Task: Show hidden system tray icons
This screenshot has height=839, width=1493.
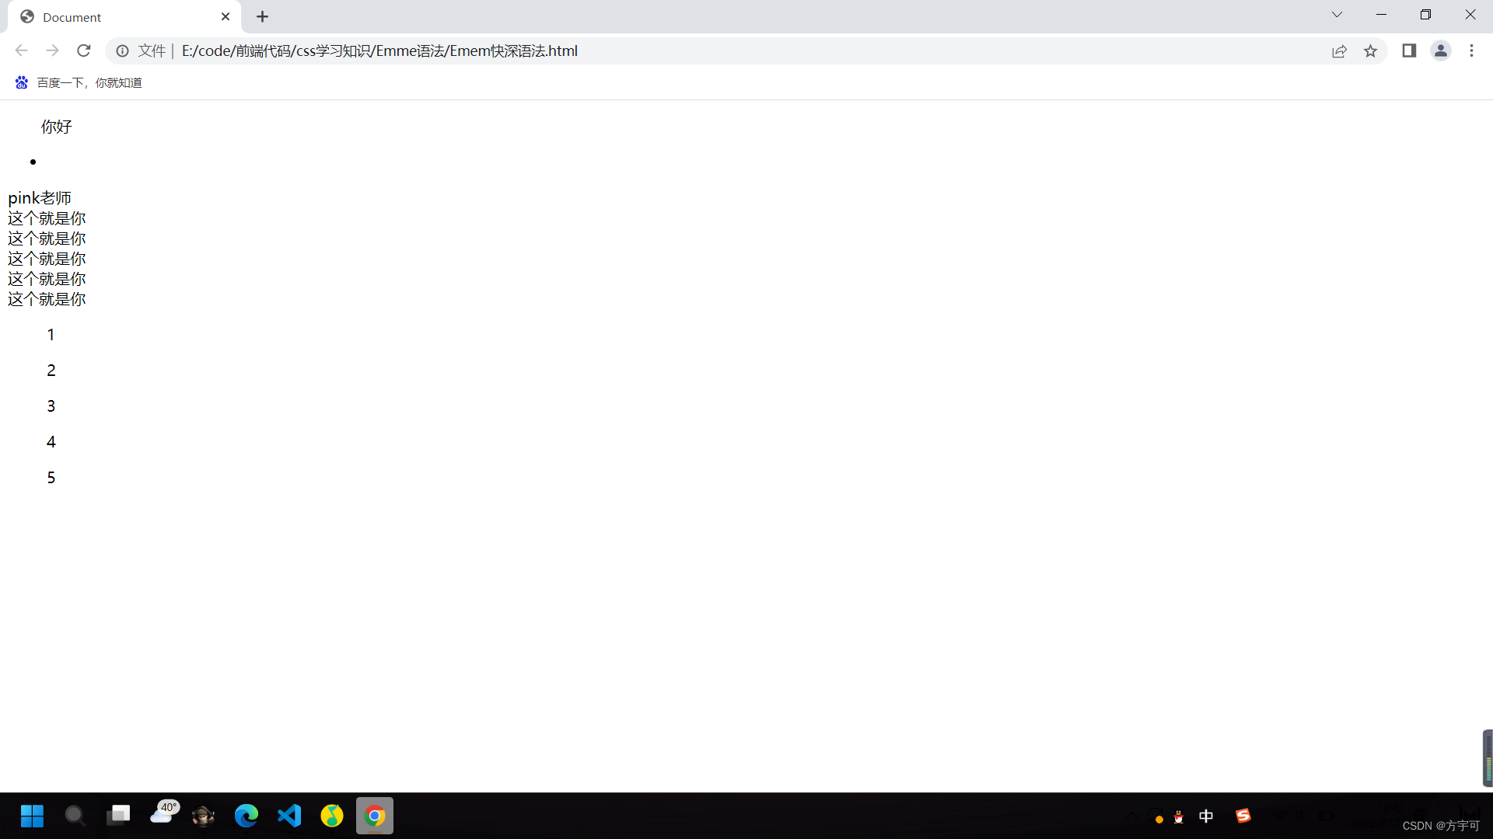Action: click(x=1132, y=816)
